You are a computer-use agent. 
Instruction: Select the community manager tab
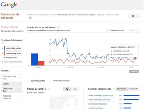(61, 81)
